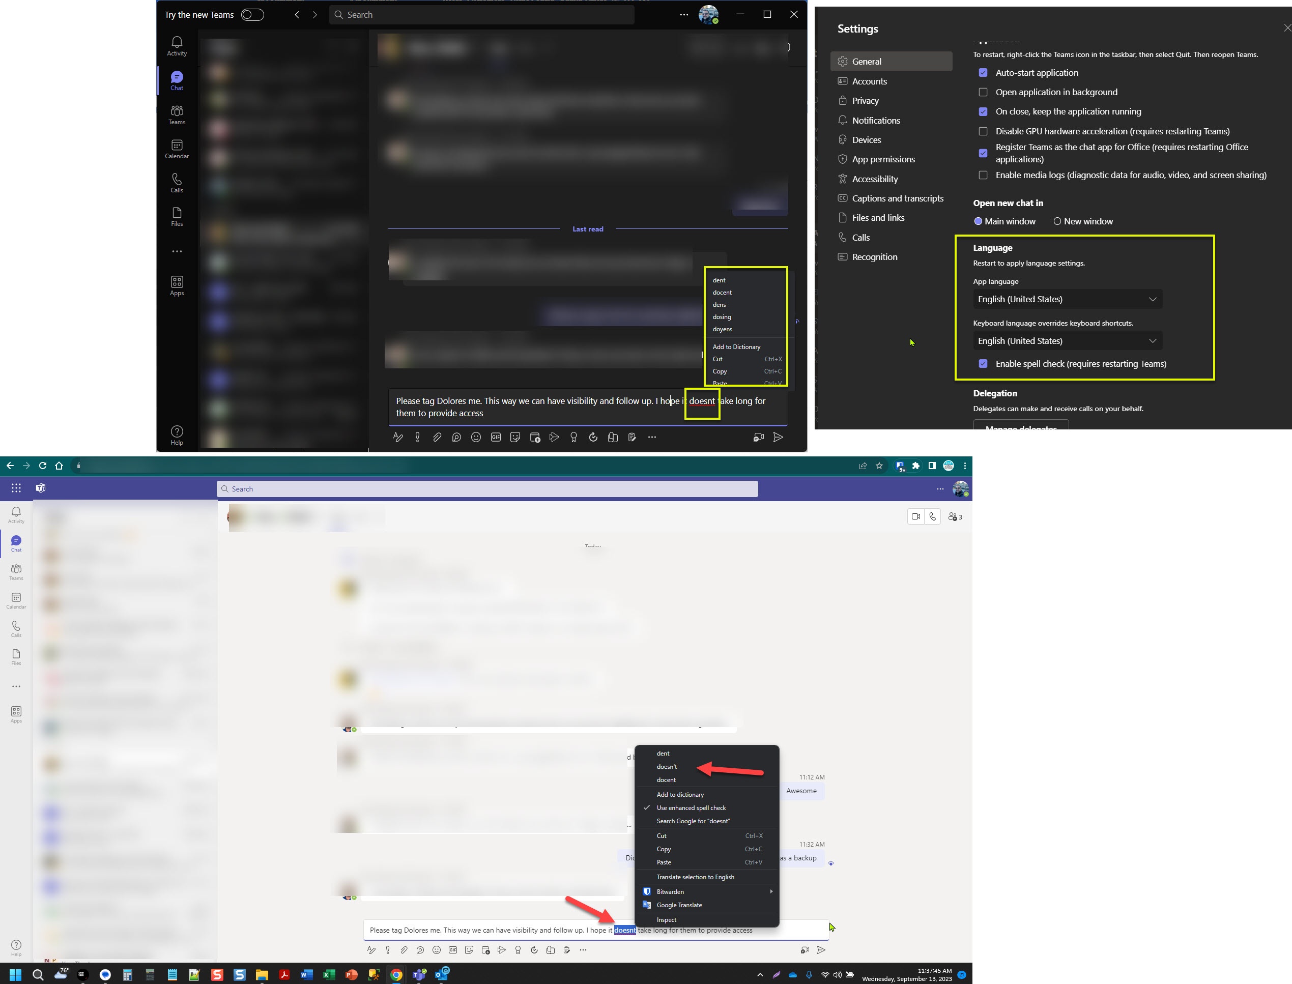Screen dimensions: 1292x984
Task: Check Enable media logs option
Action: point(983,175)
